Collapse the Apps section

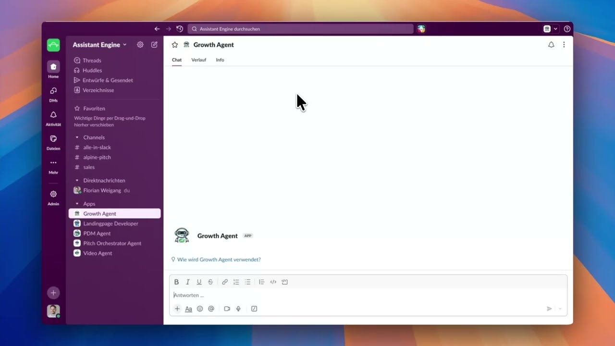pos(77,204)
